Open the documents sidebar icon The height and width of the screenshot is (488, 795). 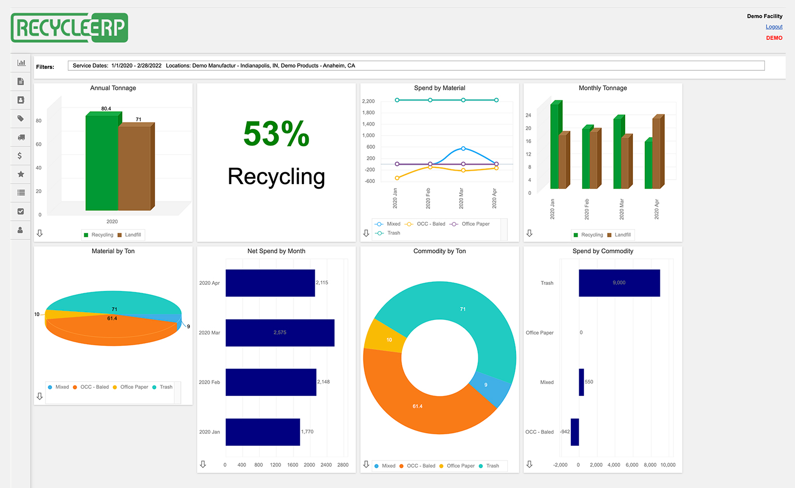pyautogui.click(x=21, y=82)
